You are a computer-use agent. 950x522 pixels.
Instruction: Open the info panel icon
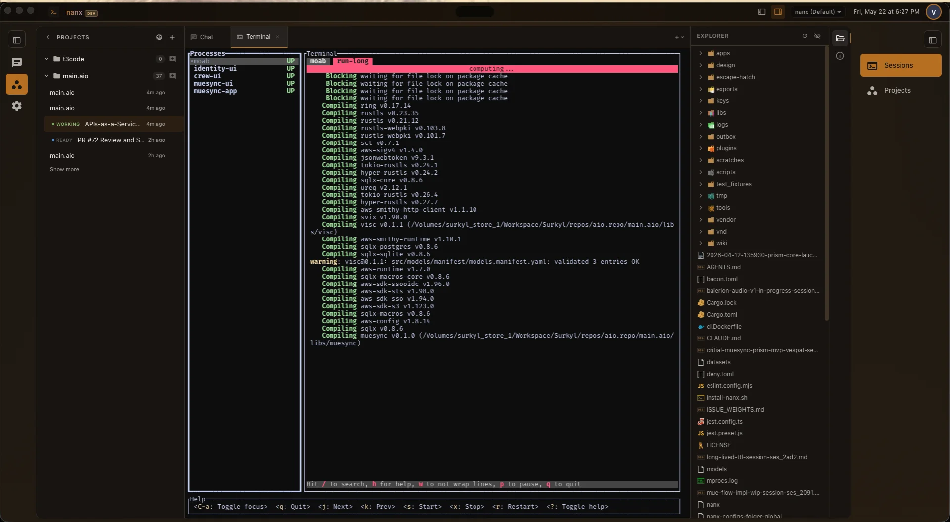(x=840, y=56)
